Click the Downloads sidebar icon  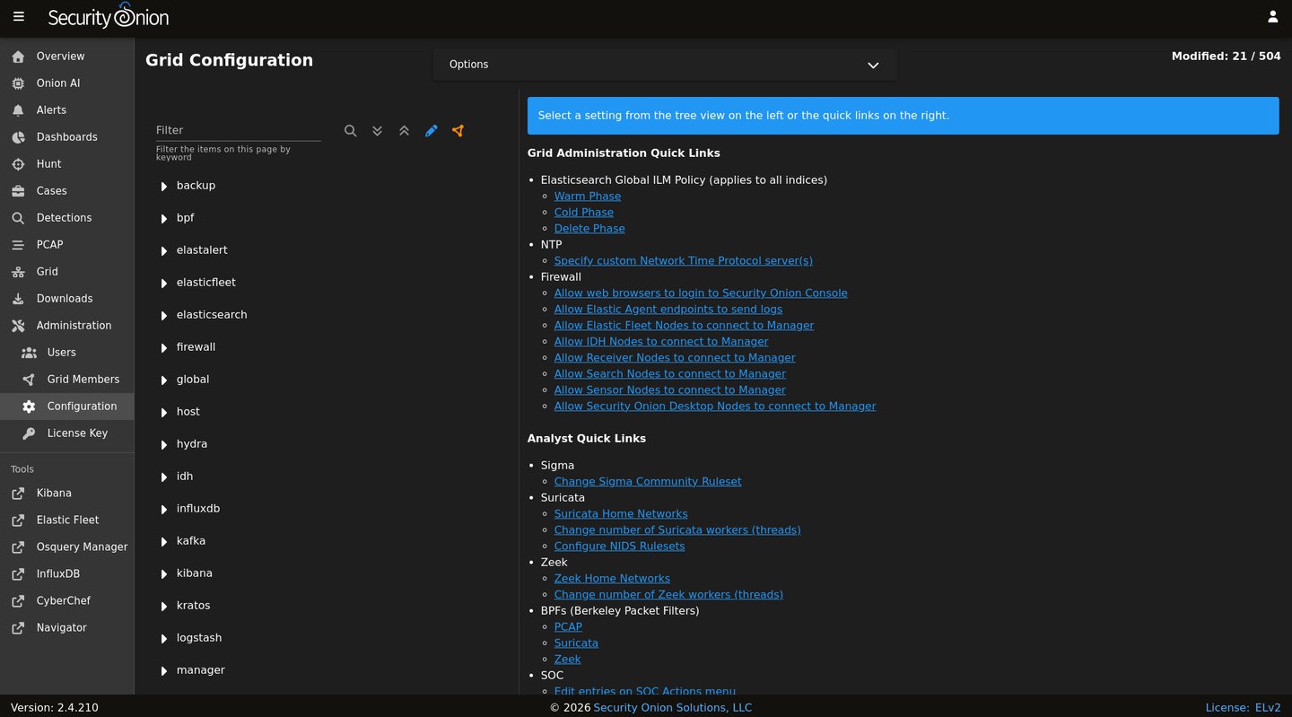(18, 299)
